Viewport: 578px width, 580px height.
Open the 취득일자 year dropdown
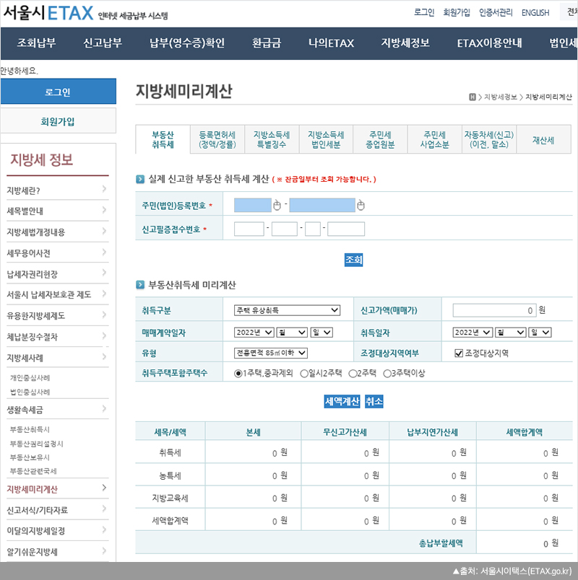(473, 333)
